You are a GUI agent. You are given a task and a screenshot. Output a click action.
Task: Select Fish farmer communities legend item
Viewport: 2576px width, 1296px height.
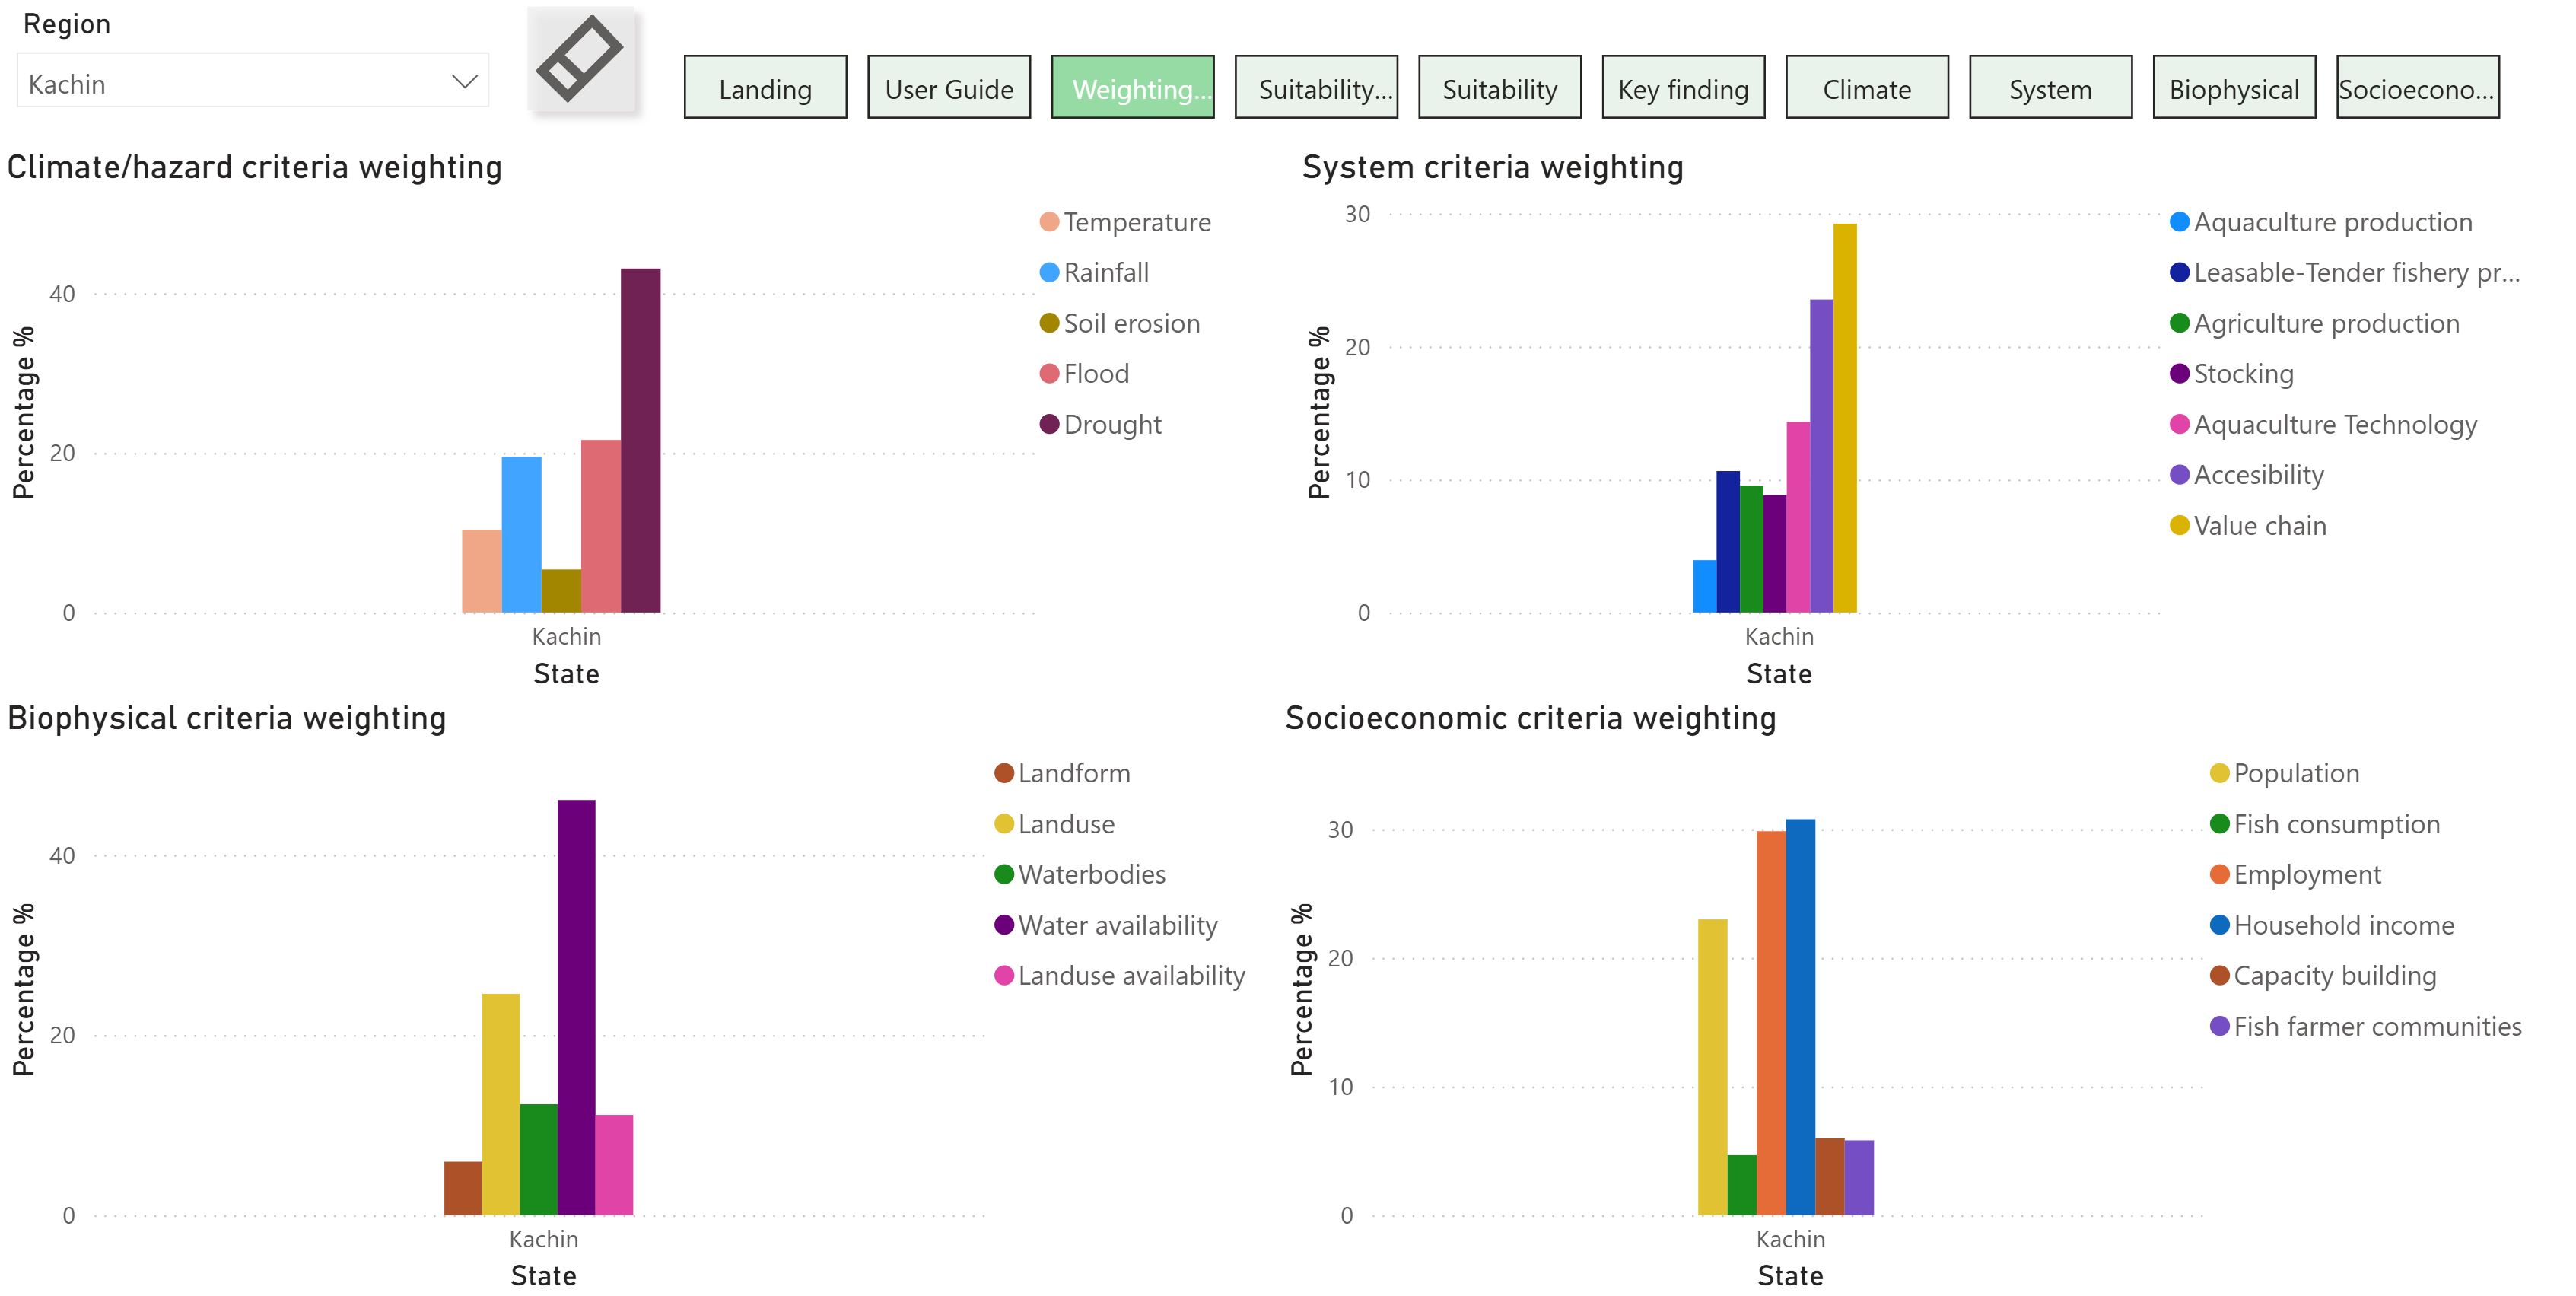click(x=2366, y=1026)
